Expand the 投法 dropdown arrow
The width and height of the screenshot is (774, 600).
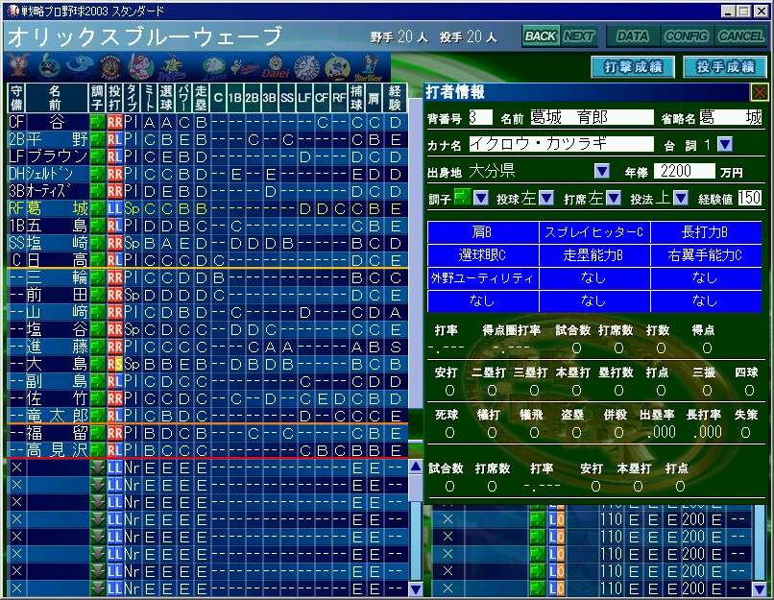pos(680,198)
